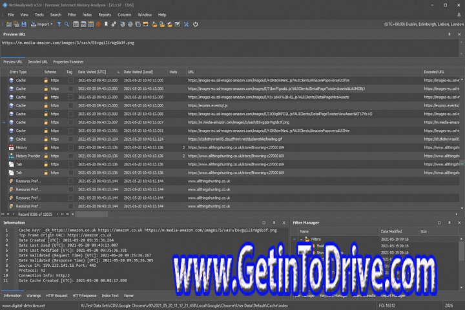Viewport: 465px width, 310px height.
Task: Click the white bookmark toolbar icon
Action: (106, 25)
